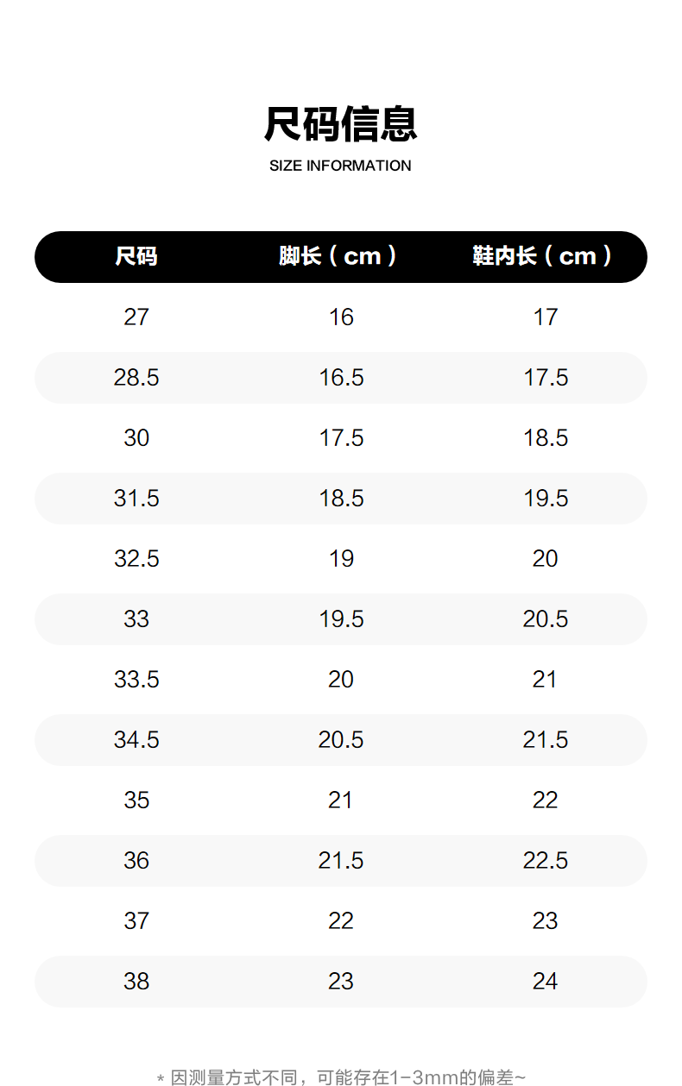Click foot length 19 in the size 32.5 row
This screenshot has height=1086, width=682.
click(x=341, y=559)
